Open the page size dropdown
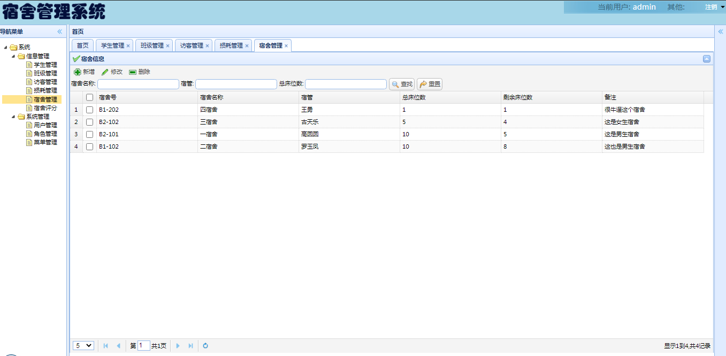 pyautogui.click(x=83, y=346)
